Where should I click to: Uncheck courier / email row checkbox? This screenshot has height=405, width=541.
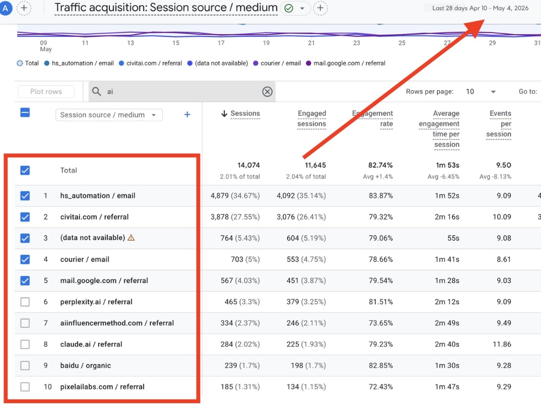25,259
